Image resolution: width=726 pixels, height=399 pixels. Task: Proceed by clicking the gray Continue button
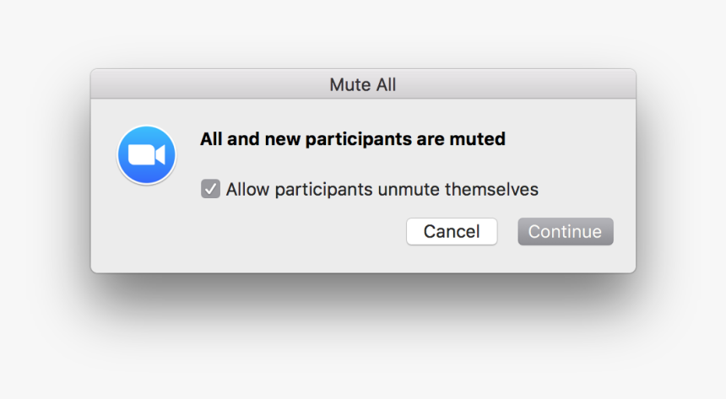point(566,231)
